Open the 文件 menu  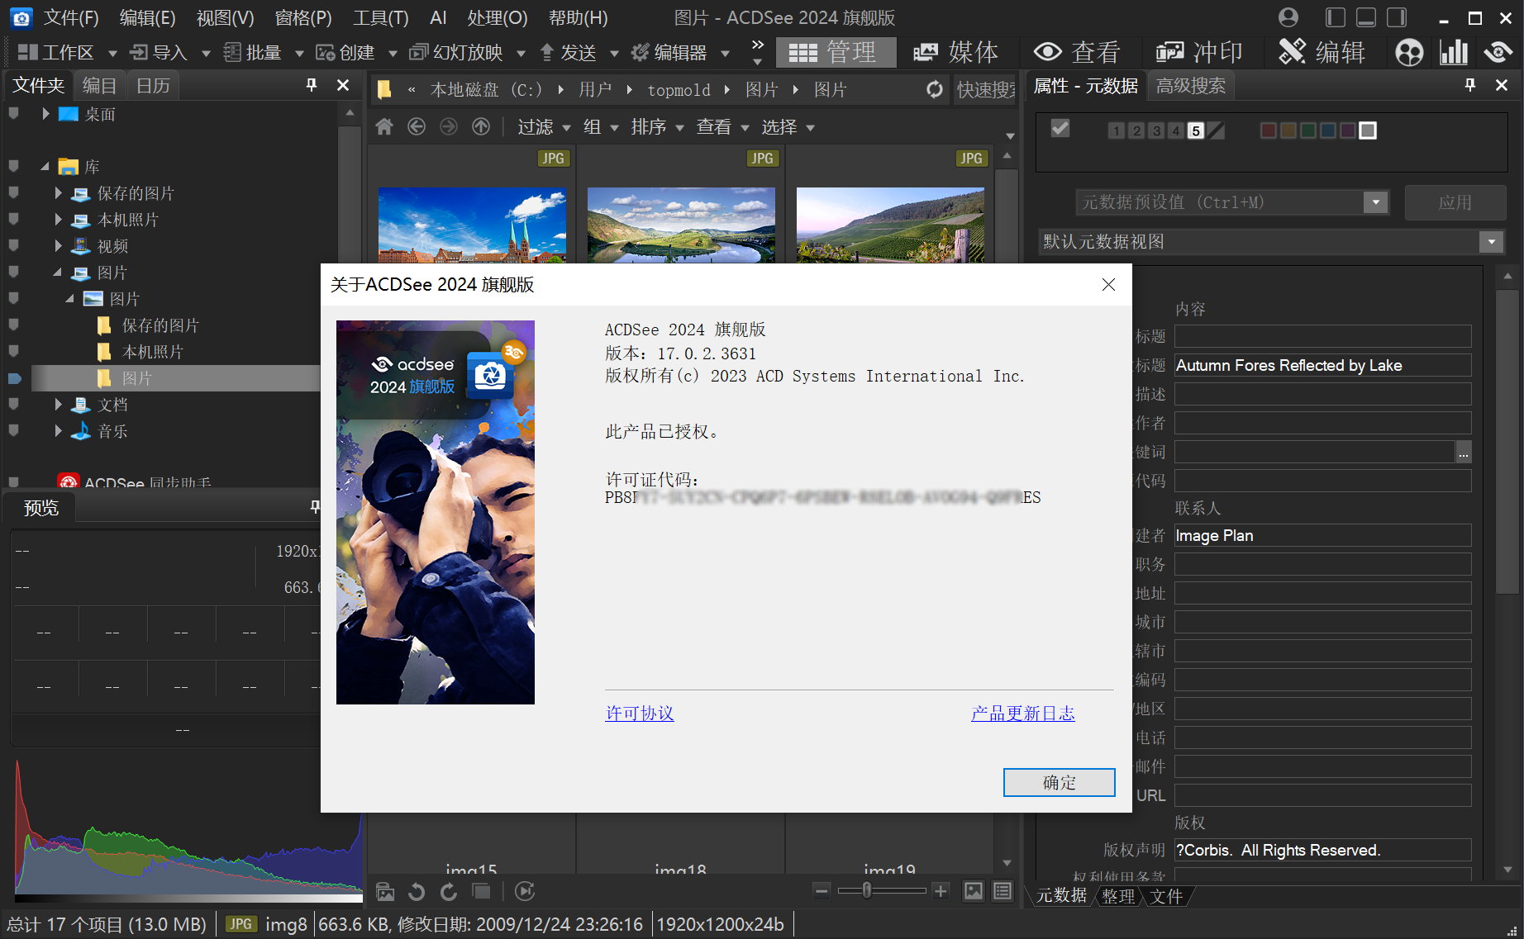71,17
